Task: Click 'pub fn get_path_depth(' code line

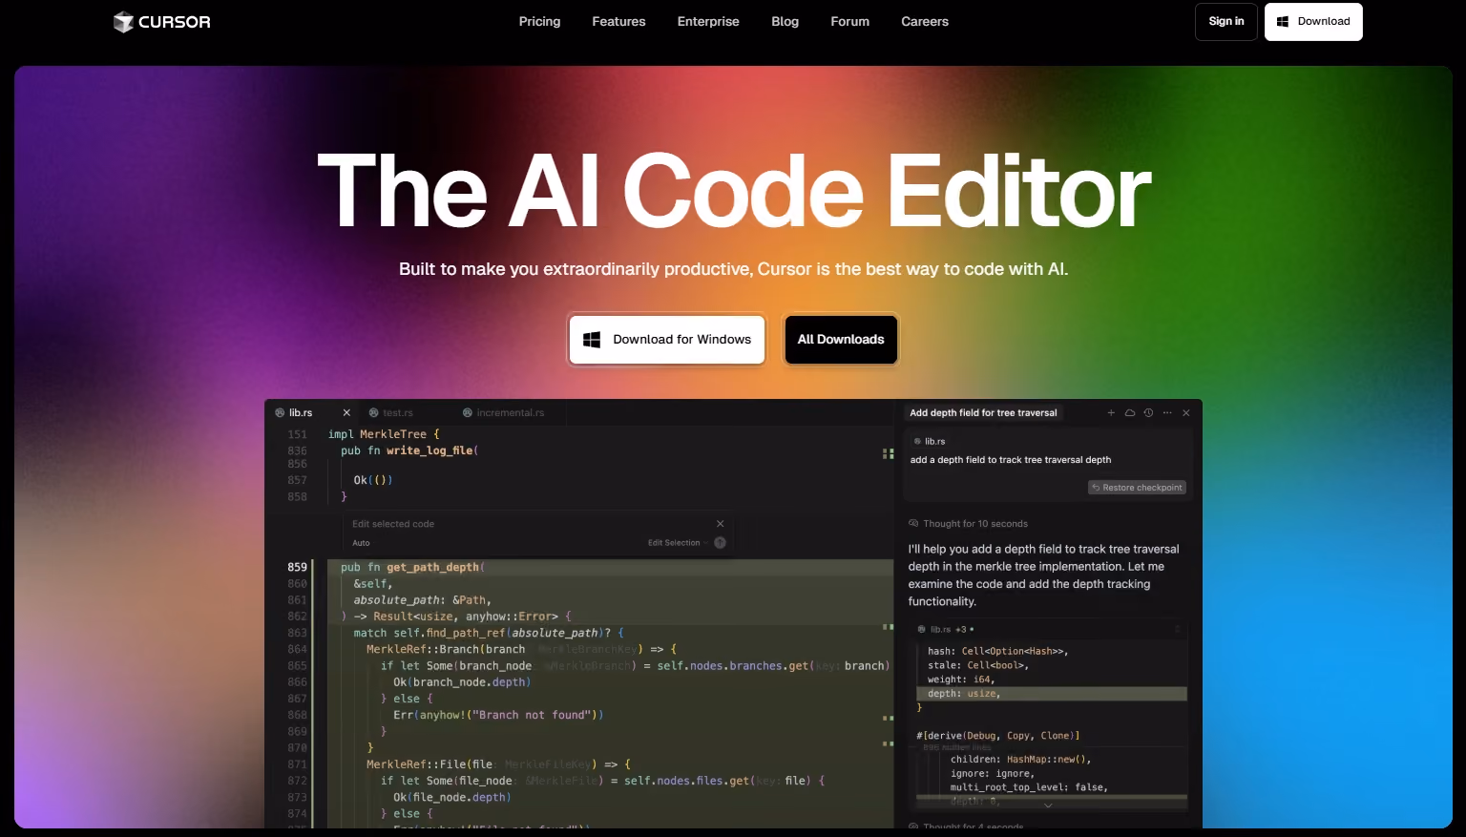Action: pyautogui.click(x=412, y=567)
